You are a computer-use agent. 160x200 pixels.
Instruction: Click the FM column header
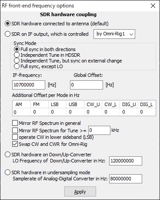pos(40,104)
